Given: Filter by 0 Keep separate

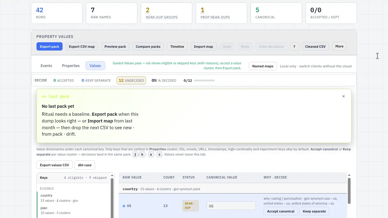Looking at the screenshot, I should 96,81.
